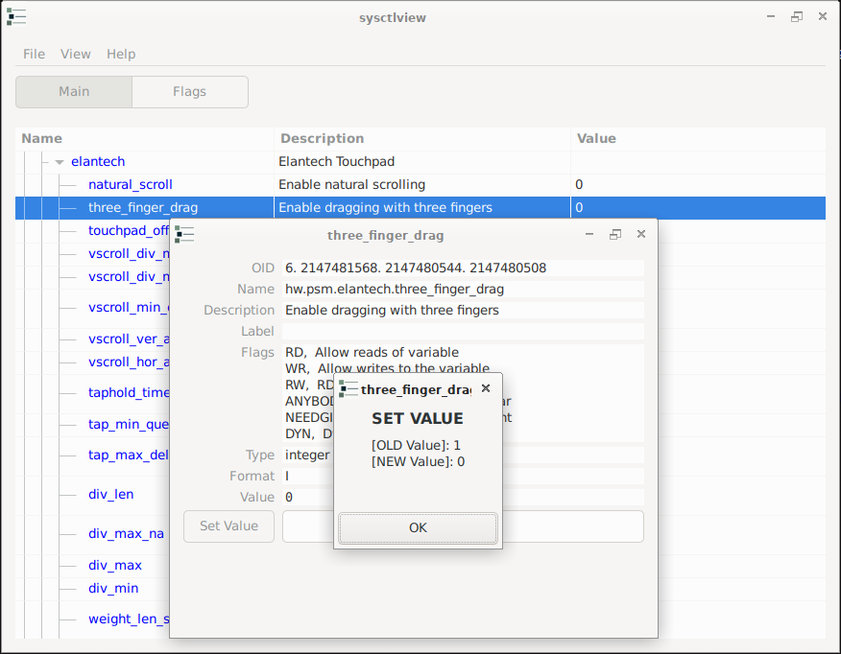Click the sysctlview app icon in title bar

click(x=16, y=16)
